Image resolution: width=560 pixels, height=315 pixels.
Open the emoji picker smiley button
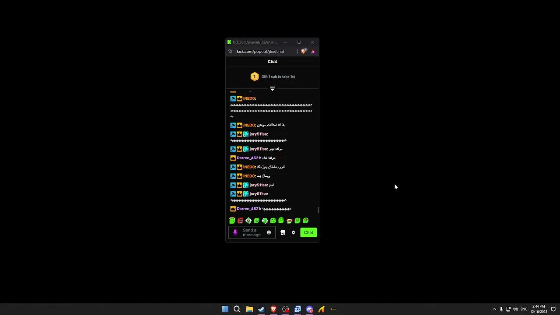pyautogui.click(x=269, y=233)
